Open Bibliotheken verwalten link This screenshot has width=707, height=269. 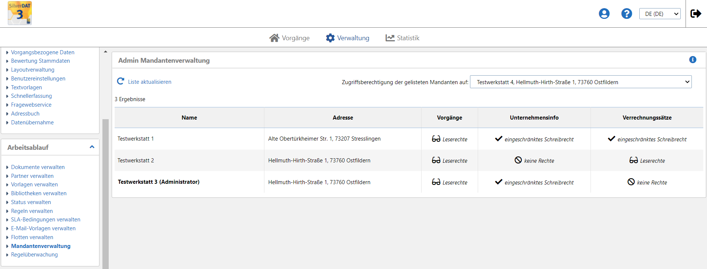click(39, 193)
